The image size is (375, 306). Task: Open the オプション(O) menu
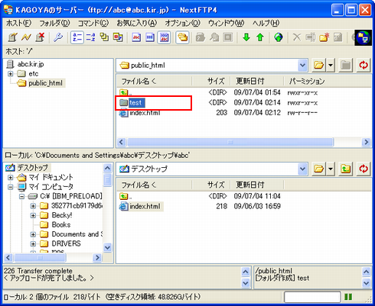(182, 23)
